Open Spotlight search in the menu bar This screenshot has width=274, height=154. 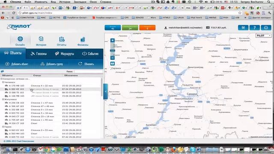click(268, 2)
